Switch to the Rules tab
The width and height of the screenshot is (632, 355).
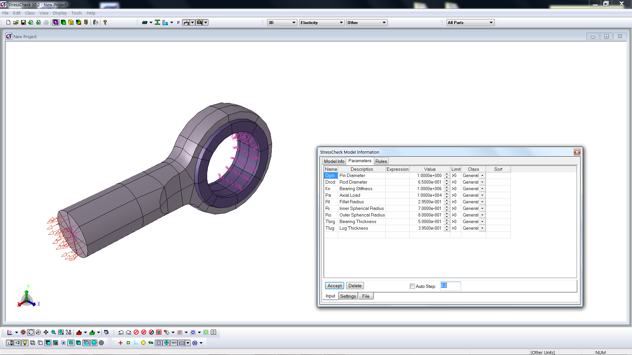coord(381,161)
